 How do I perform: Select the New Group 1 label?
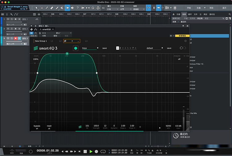41,41
